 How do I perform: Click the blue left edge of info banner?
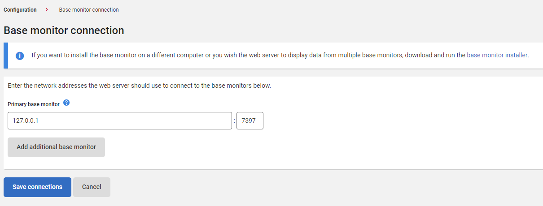click(x=5, y=56)
